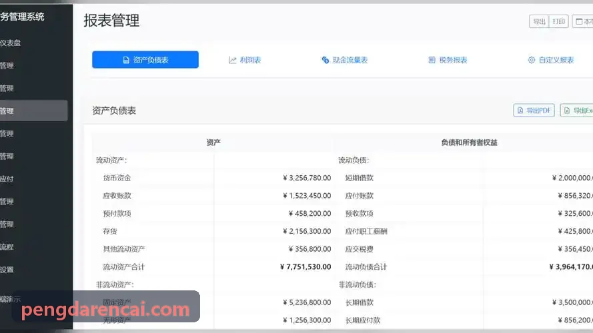The image size is (593, 333).
Task: Click the gear icon beside 自定义报表
Action: click(x=532, y=60)
